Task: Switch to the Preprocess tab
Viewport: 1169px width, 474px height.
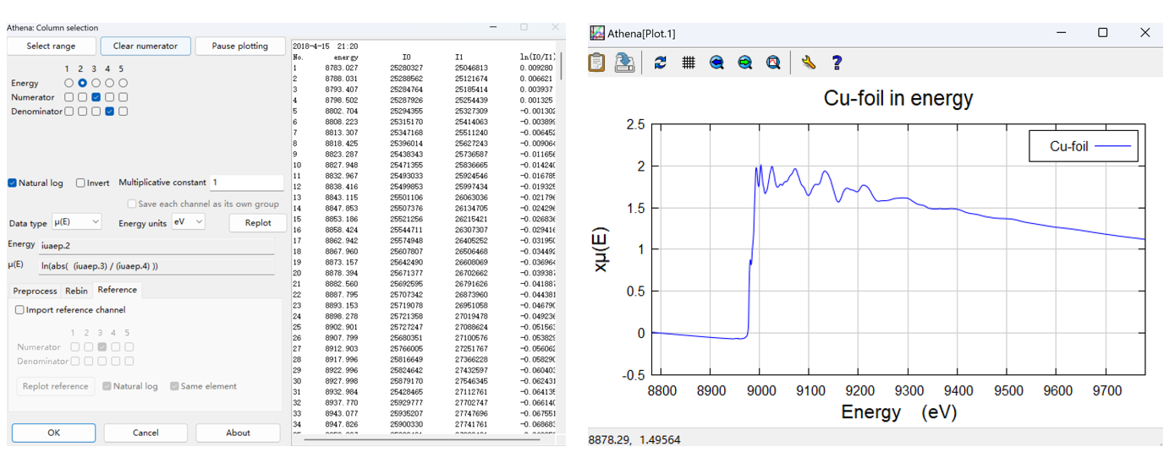Action: pyautogui.click(x=35, y=291)
